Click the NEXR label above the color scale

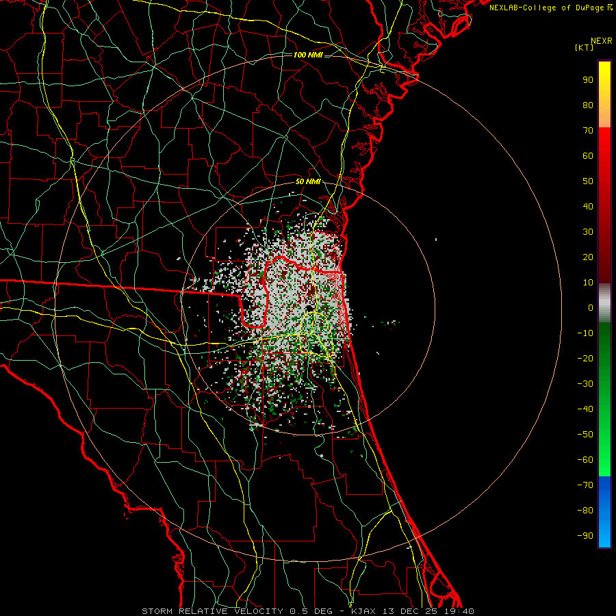coord(602,41)
